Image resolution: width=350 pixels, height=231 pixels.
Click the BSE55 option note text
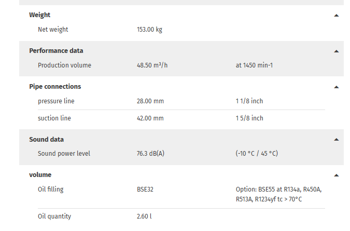[278, 194]
